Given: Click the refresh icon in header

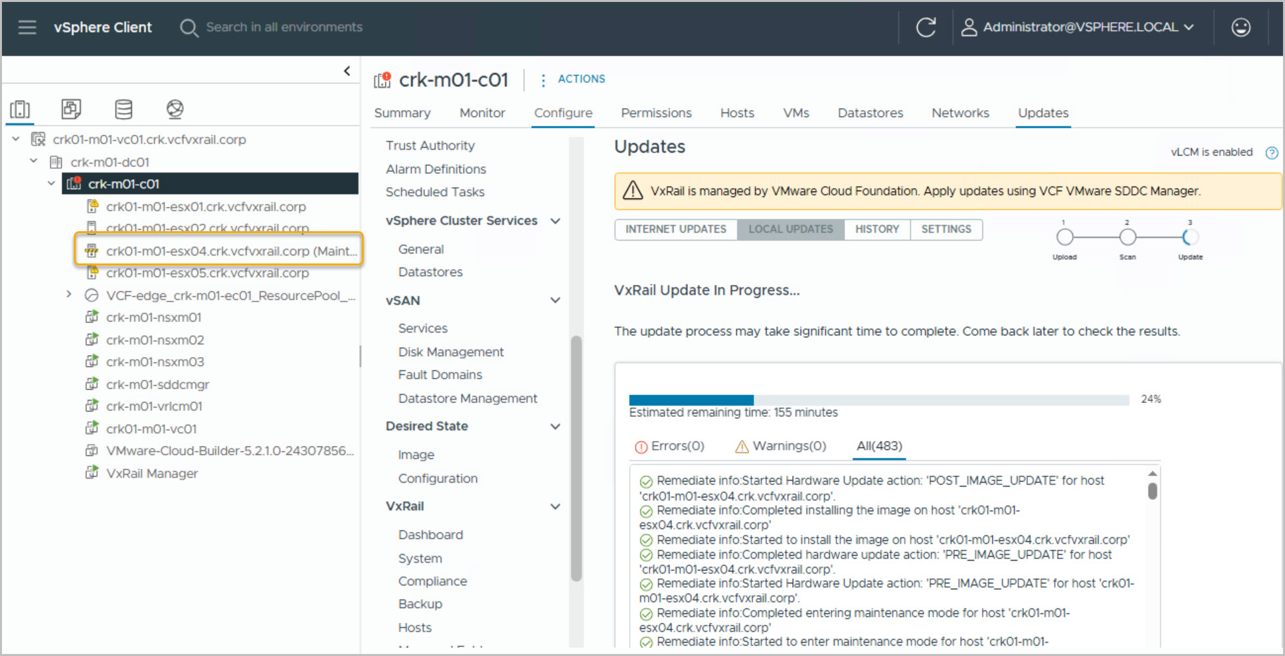Looking at the screenshot, I should click(926, 27).
